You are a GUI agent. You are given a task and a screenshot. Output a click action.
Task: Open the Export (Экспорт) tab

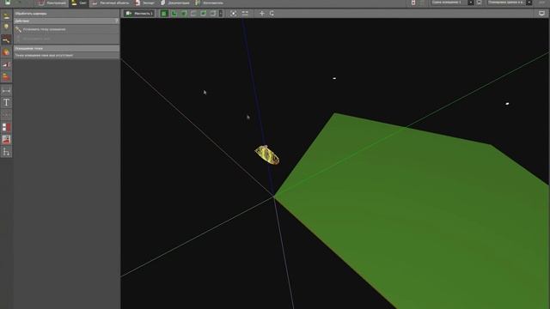click(145, 3)
